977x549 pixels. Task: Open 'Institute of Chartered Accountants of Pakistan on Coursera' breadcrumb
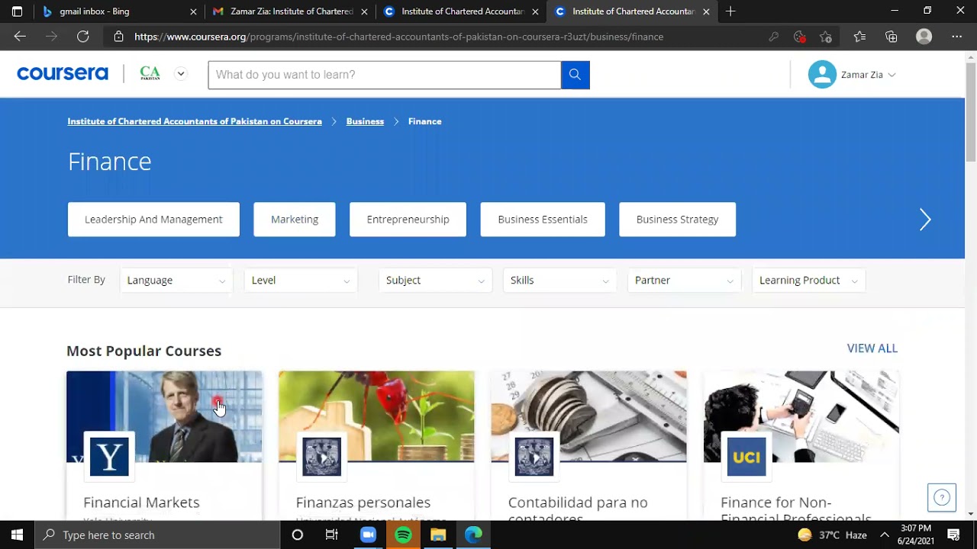pyautogui.click(x=195, y=121)
